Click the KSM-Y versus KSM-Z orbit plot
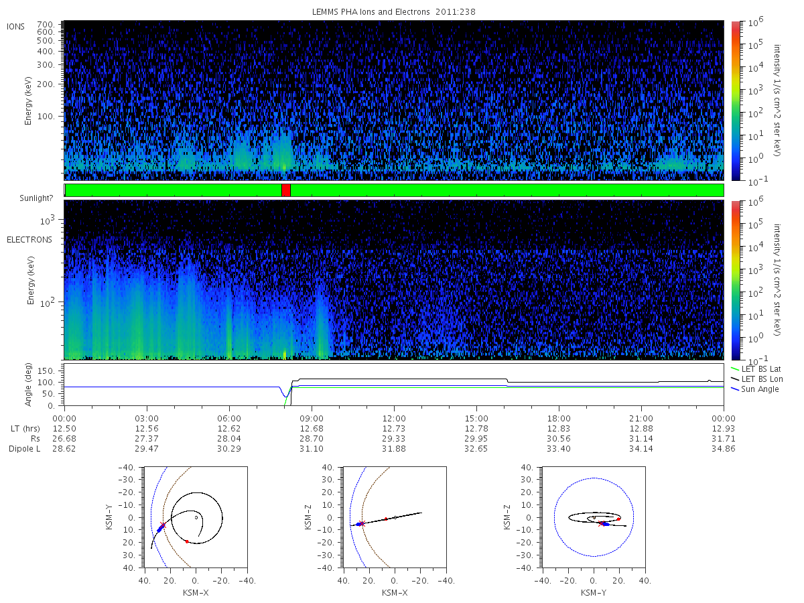The width and height of the screenshot is (804, 603). click(594, 517)
